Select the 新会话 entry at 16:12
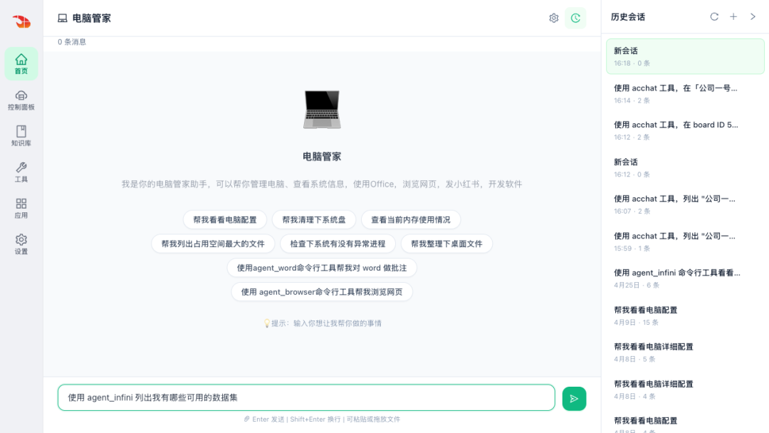The width and height of the screenshot is (769, 433). click(685, 167)
